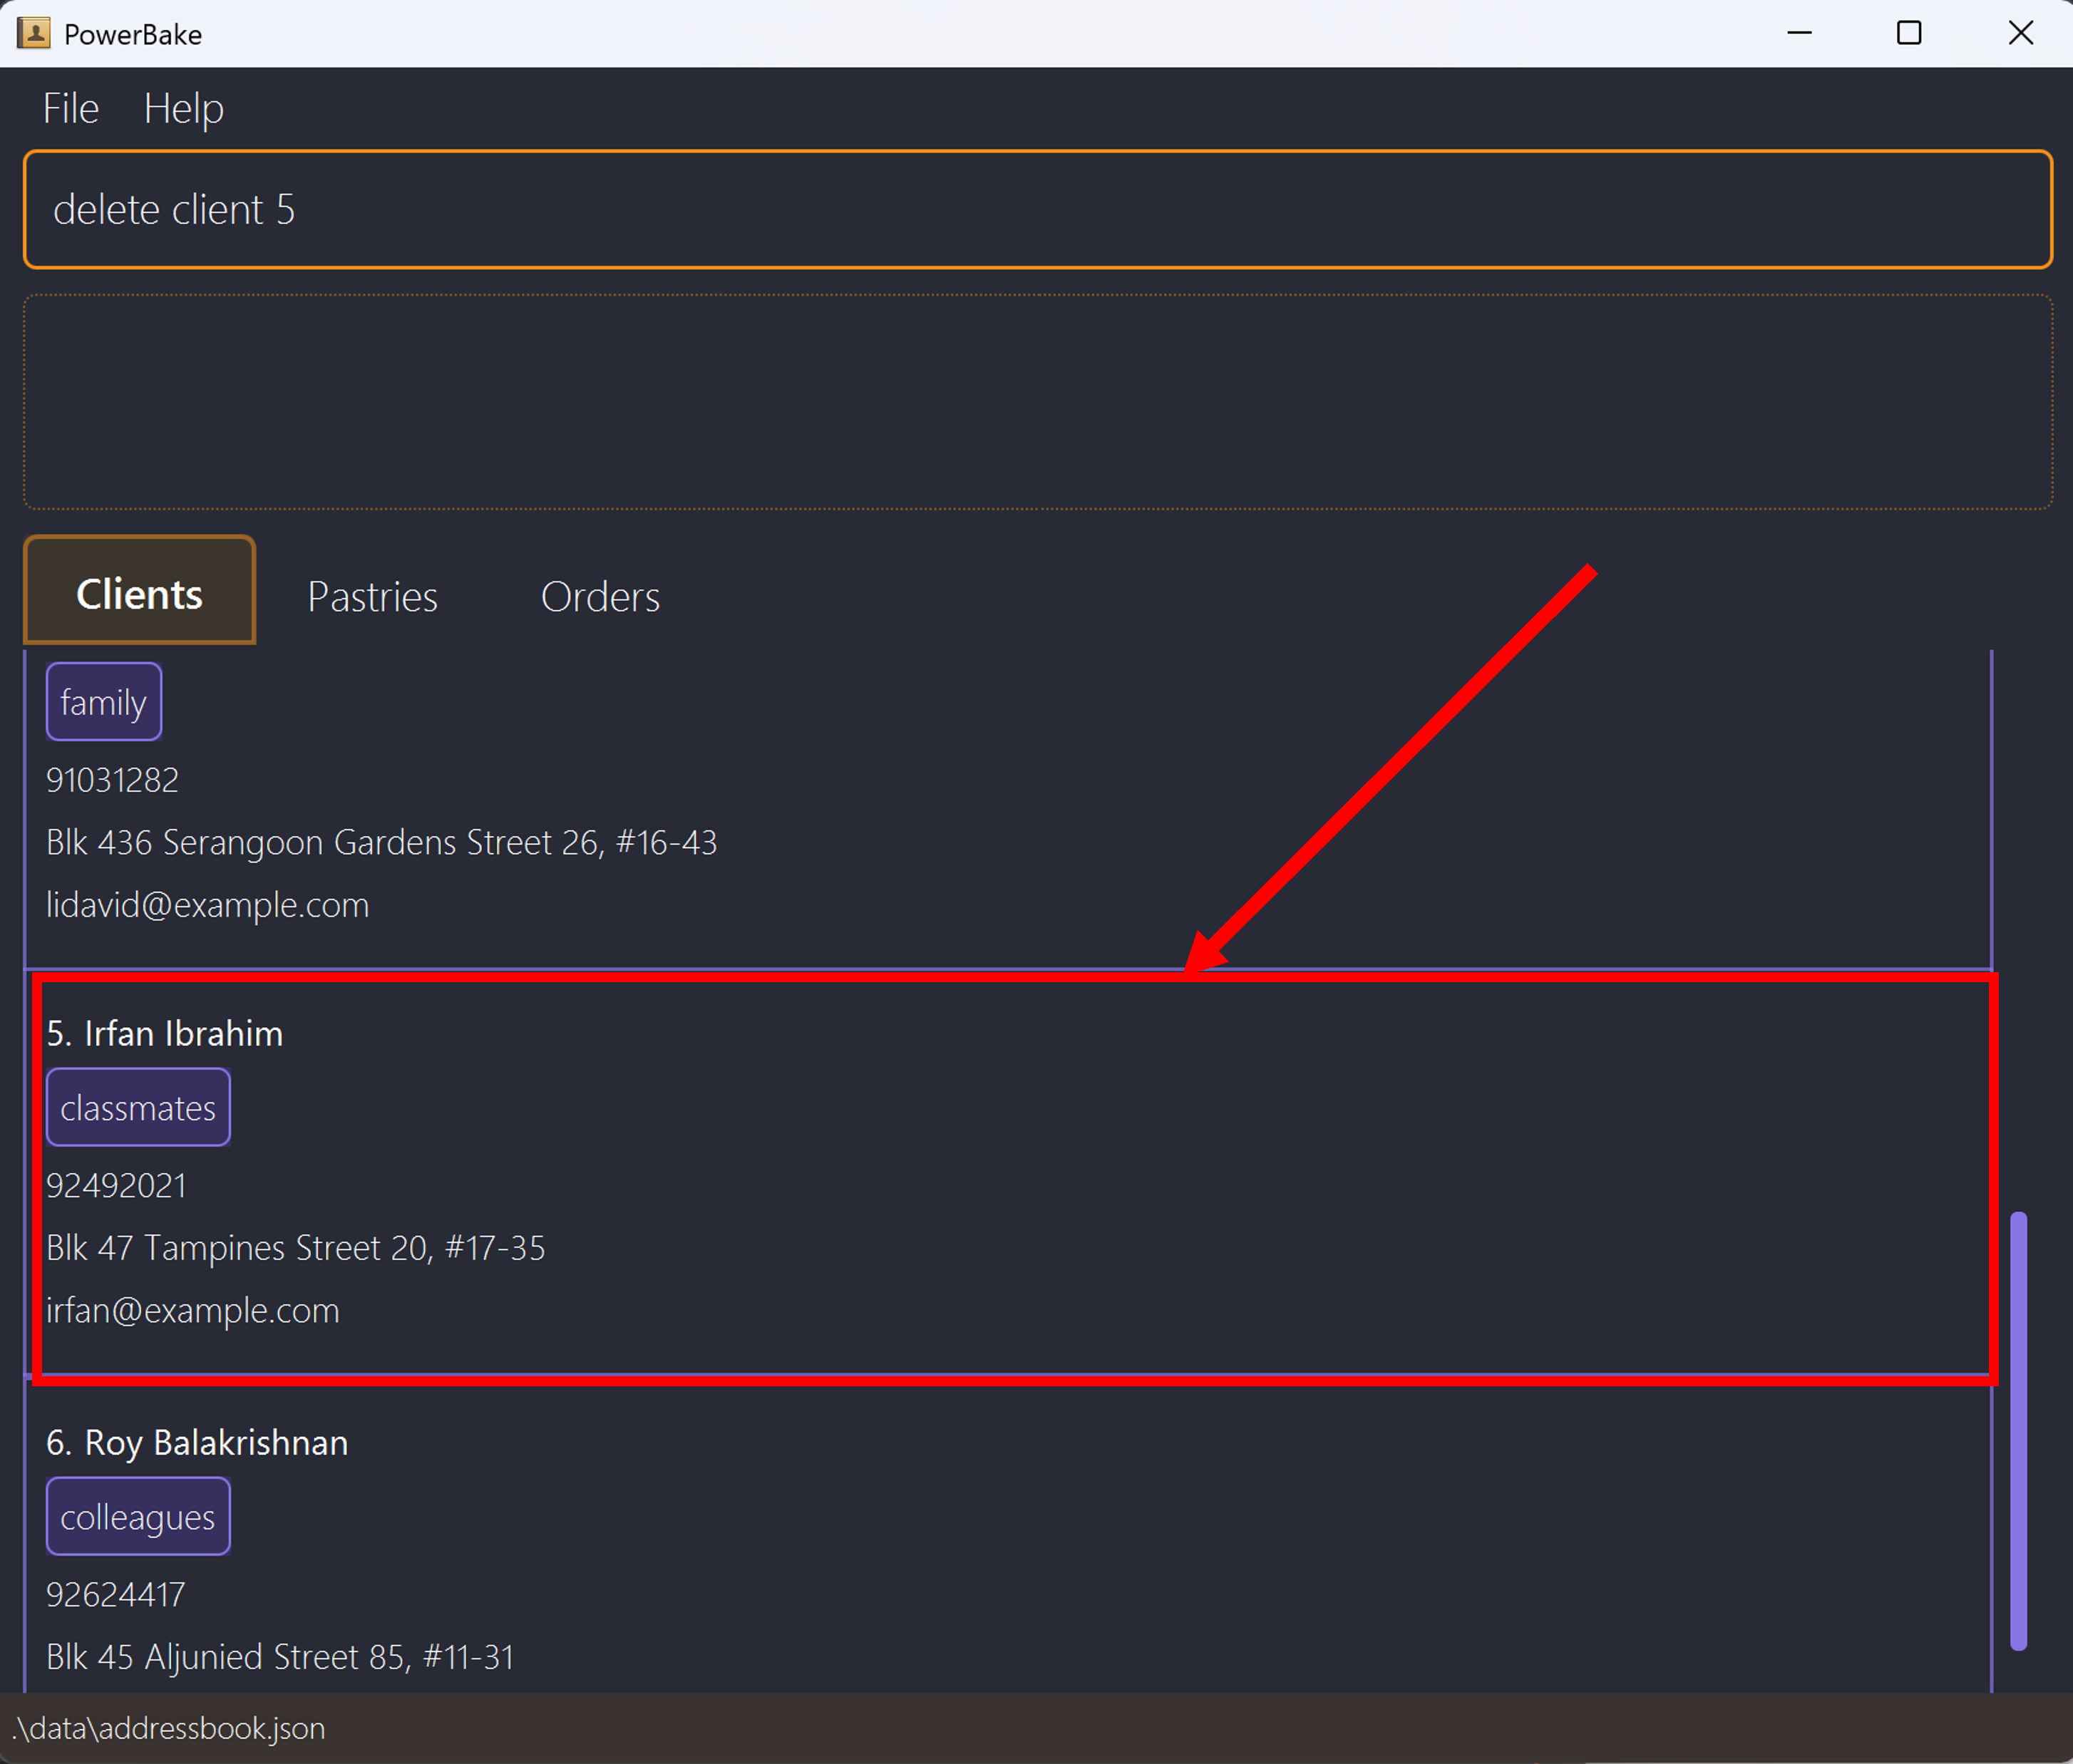Switch to the Pastries tab

pyautogui.click(x=372, y=597)
